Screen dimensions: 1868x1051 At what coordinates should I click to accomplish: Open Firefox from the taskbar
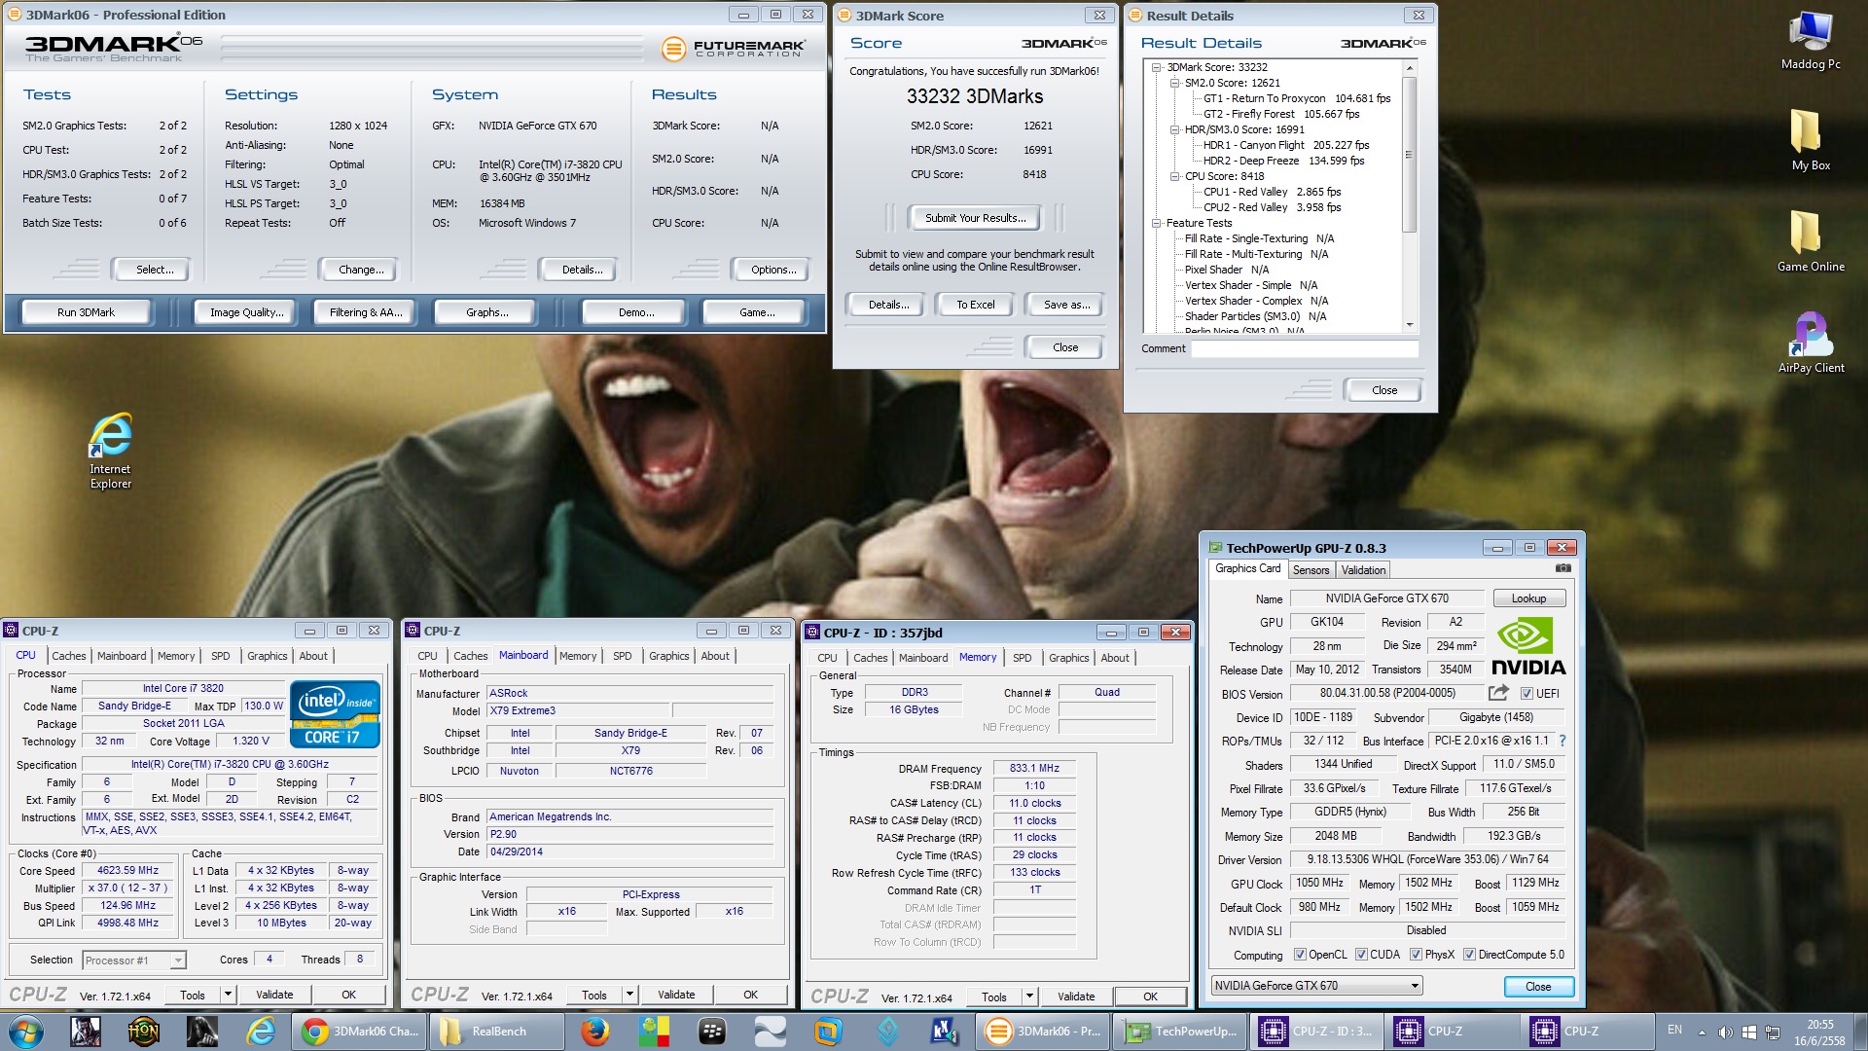click(x=594, y=1031)
